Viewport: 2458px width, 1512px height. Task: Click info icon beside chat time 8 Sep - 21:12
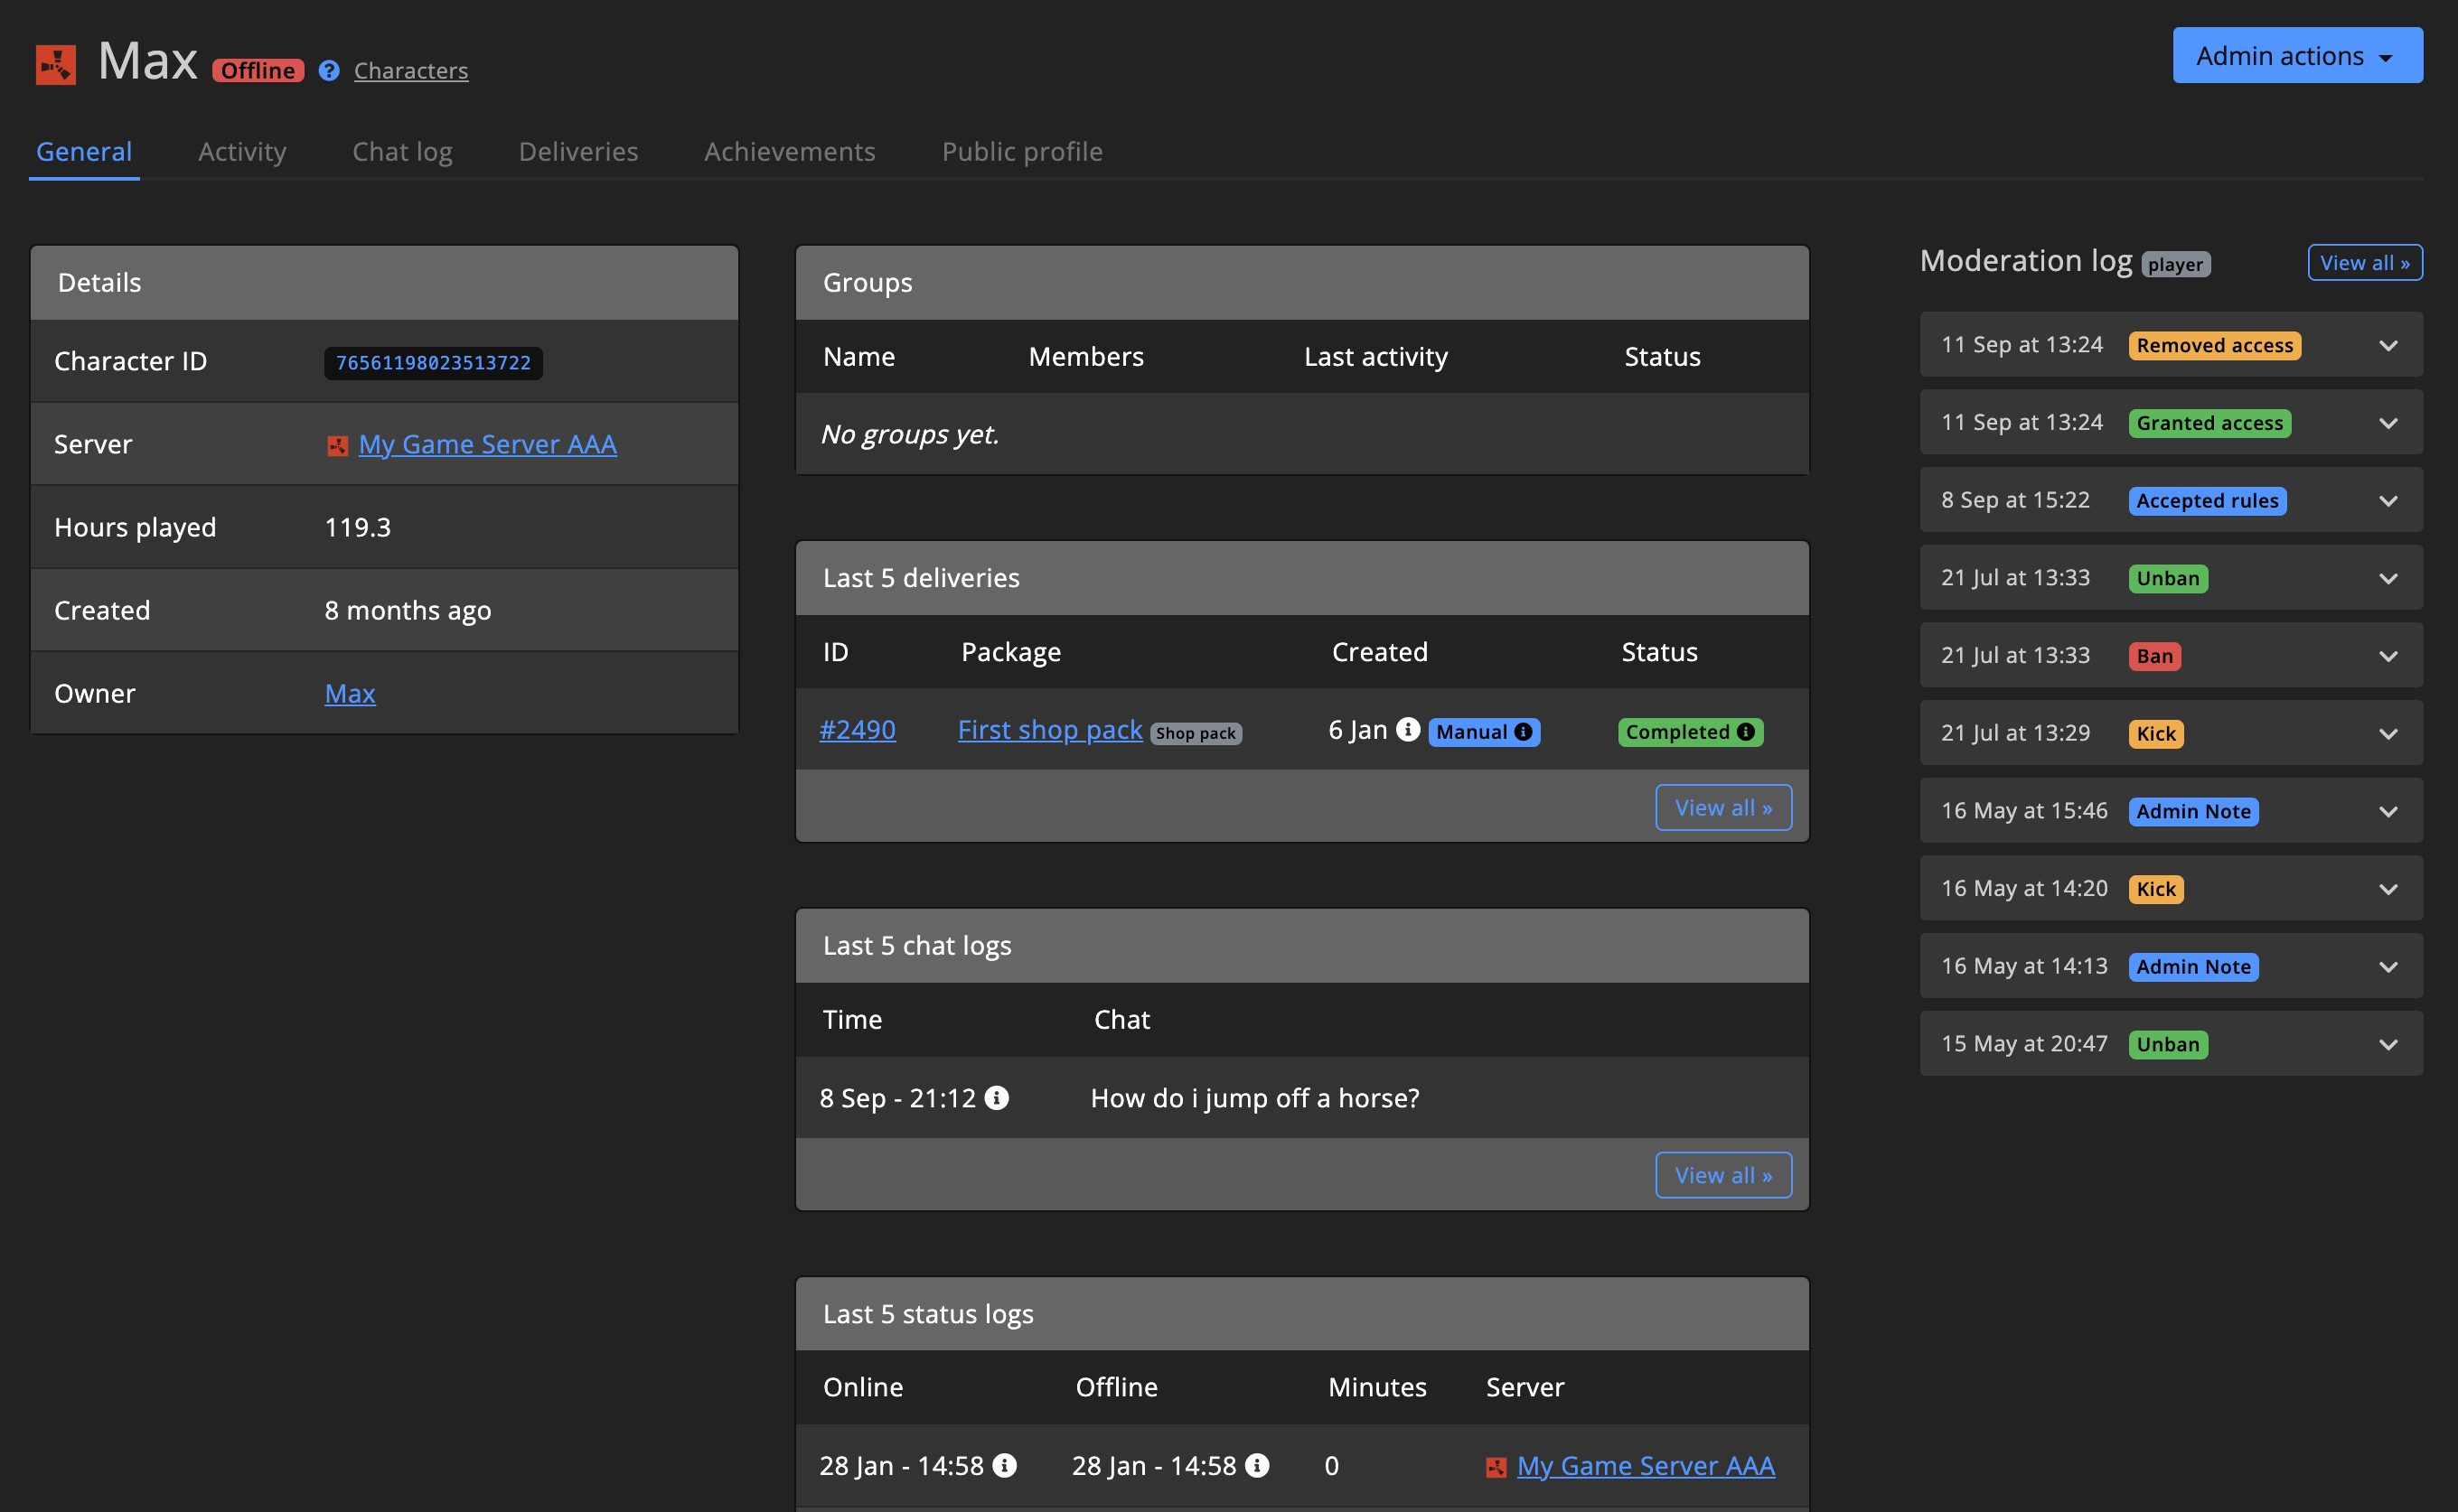[x=997, y=1098]
